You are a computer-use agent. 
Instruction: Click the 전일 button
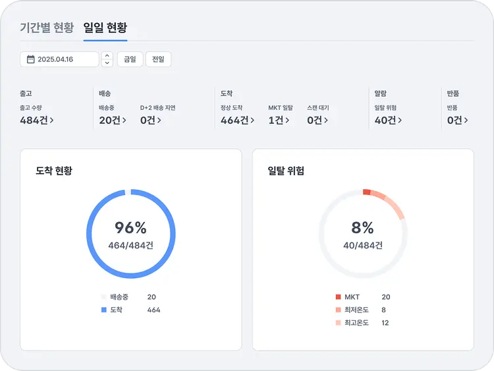tap(158, 59)
